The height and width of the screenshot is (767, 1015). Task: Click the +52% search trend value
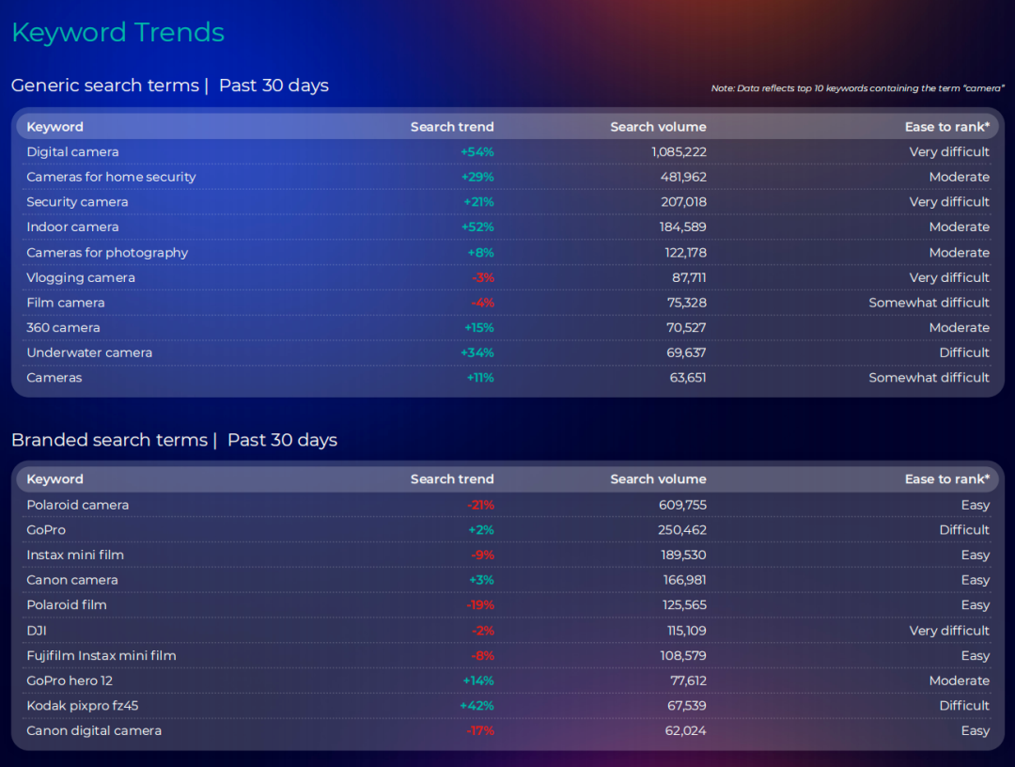[x=477, y=227]
